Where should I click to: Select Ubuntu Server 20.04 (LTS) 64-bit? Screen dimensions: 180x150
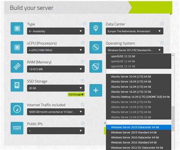[139, 77]
